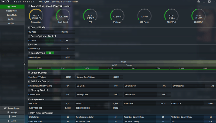Toggle Simultaneous Multithreading ON value
This screenshot has width=216, height=123.
(68, 86)
